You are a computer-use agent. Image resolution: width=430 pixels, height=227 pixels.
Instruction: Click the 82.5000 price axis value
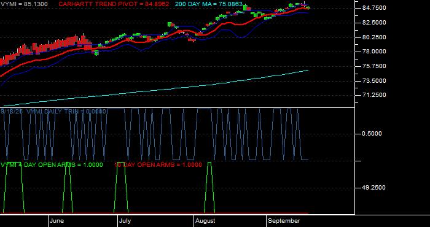pos(374,23)
